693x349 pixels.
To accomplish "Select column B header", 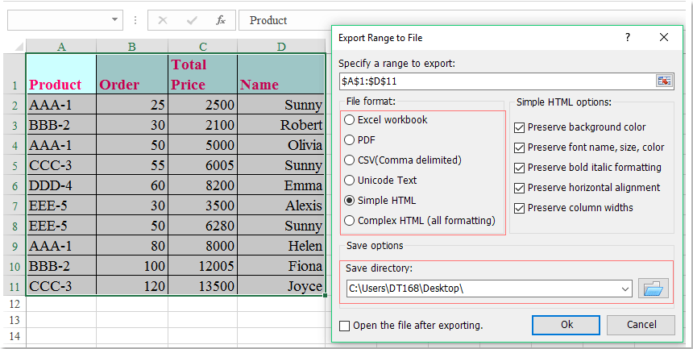I will 132,47.
